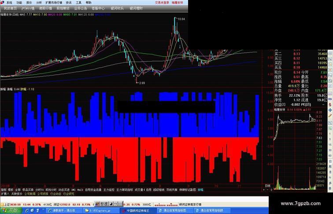The image size is (333, 214).
Task: Open 公司研报 link
Action: pyautogui.click(x=43, y=194)
